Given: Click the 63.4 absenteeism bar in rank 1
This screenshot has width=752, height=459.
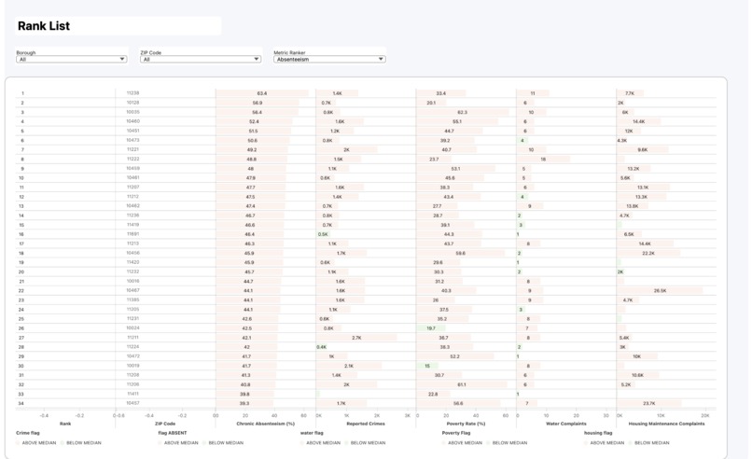Looking at the screenshot, I should [x=262, y=93].
